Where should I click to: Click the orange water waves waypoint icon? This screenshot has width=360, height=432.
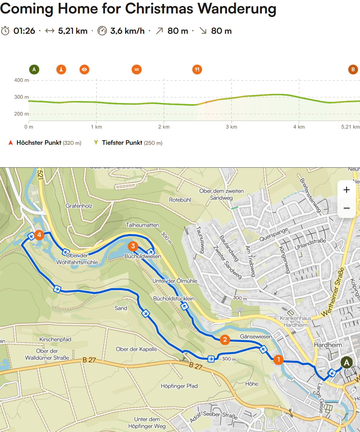(137, 70)
